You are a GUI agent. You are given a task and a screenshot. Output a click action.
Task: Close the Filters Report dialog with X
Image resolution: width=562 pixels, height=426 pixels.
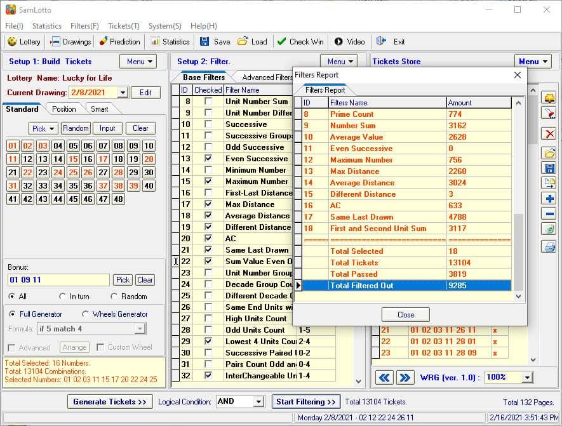(518, 75)
